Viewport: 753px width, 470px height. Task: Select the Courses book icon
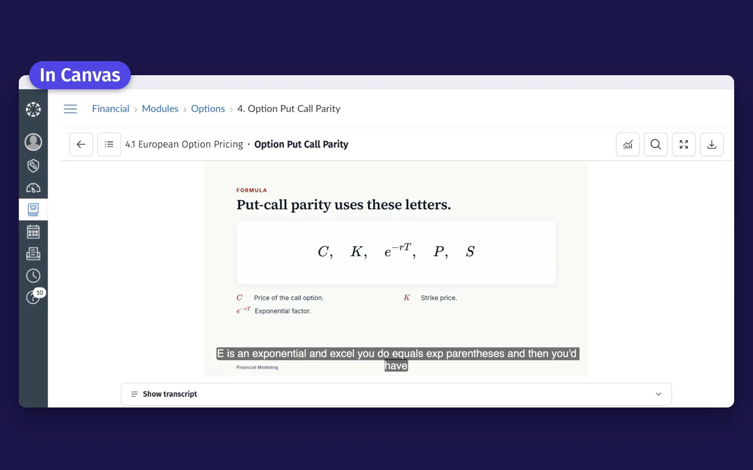(33, 210)
